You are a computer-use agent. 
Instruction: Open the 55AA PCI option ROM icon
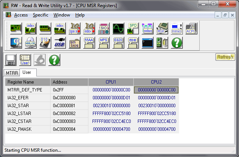pos(89,43)
